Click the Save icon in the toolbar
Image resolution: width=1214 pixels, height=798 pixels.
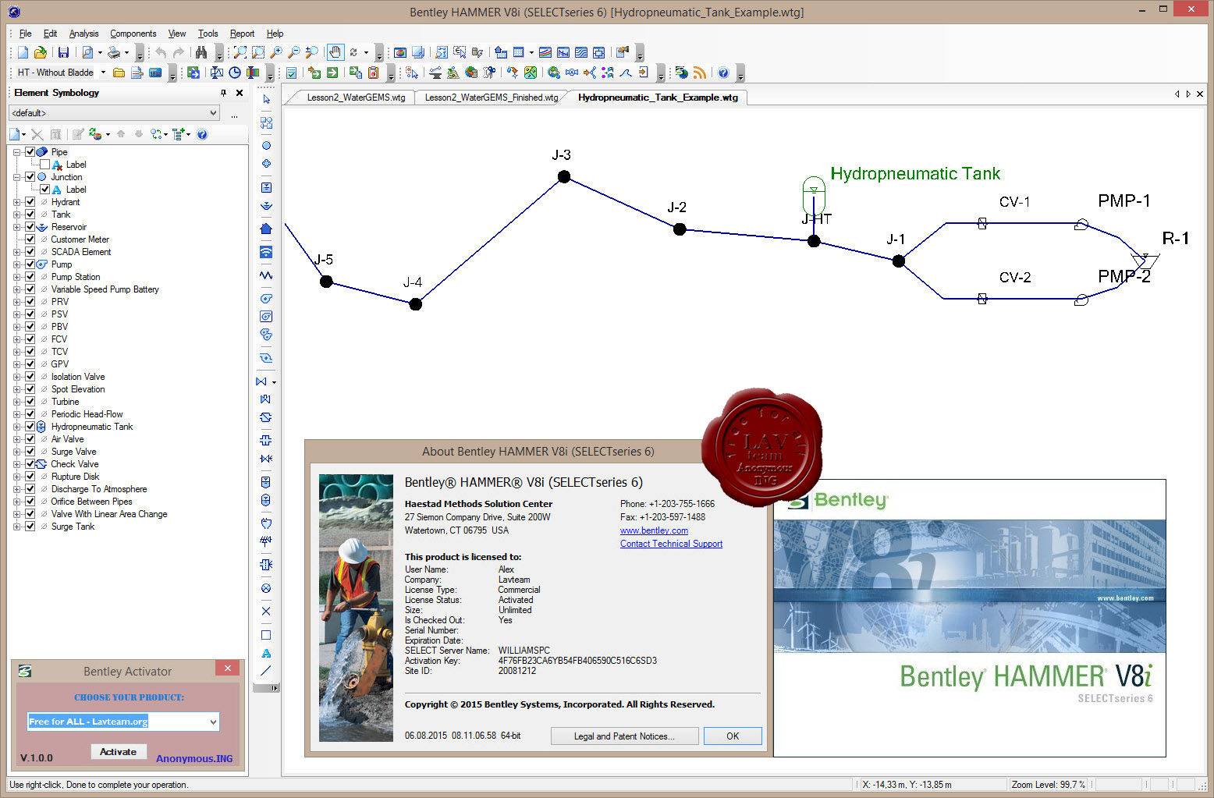63,52
